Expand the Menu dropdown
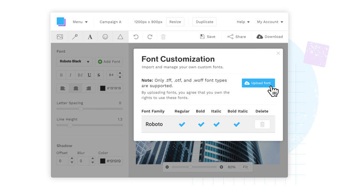 (x=80, y=22)
